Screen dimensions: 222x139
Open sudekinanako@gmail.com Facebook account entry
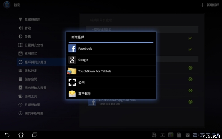[142, 102]
